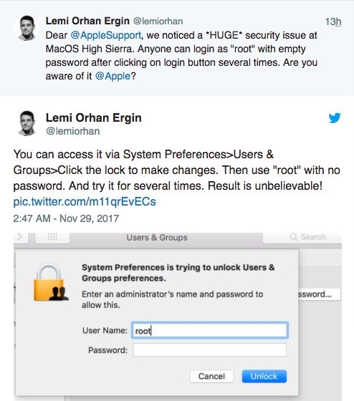Open the pic.twitter.com/m11qrEvECs link
Image resolution: width=354 pixels, height=401 pixels.
coord(85,201)
